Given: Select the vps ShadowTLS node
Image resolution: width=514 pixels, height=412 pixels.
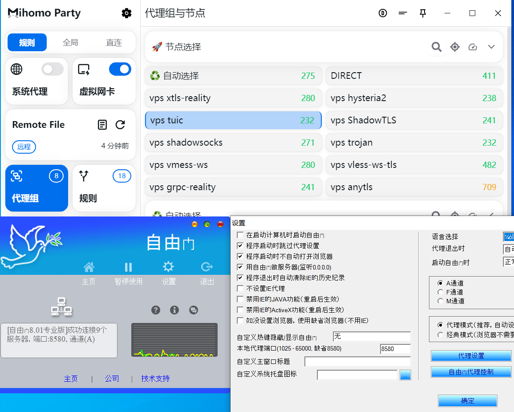Looking at the screenshot, I should pos(414,120).
